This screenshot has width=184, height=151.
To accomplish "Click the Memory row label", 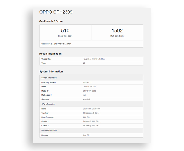I will (44, 135).
